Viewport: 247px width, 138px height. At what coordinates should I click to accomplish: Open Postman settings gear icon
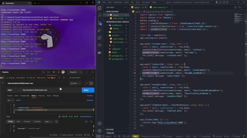[54, 72]
